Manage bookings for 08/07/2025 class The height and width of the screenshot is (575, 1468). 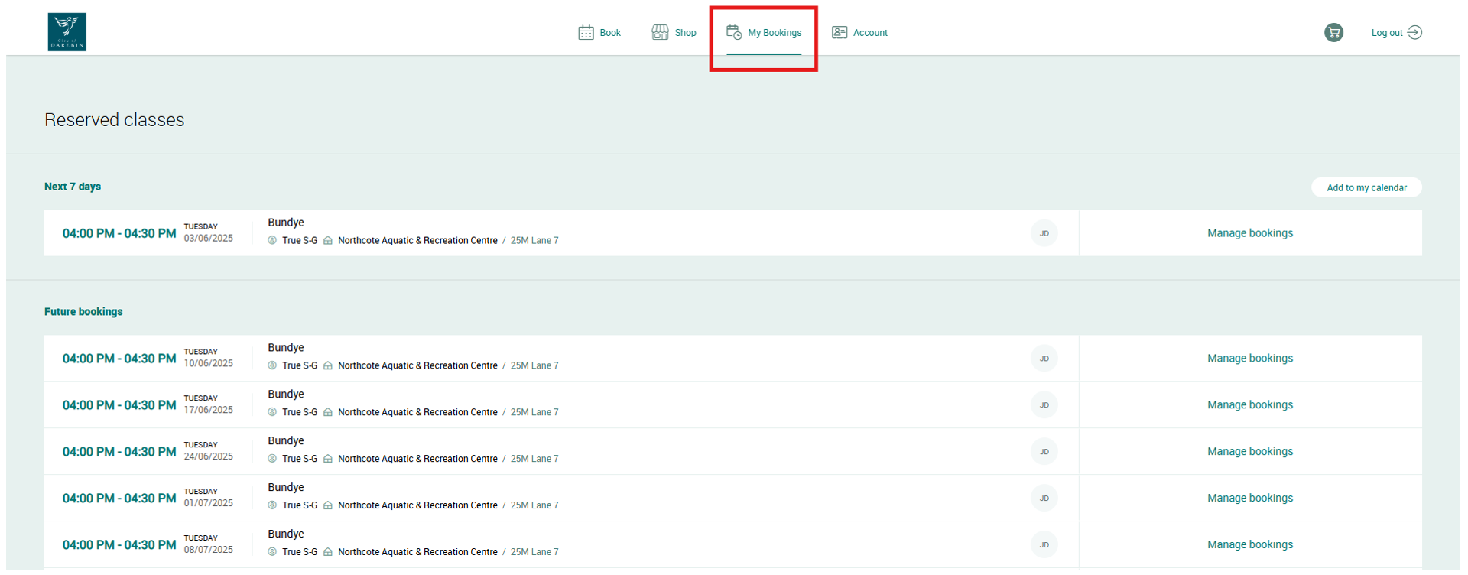[1250, 545]
